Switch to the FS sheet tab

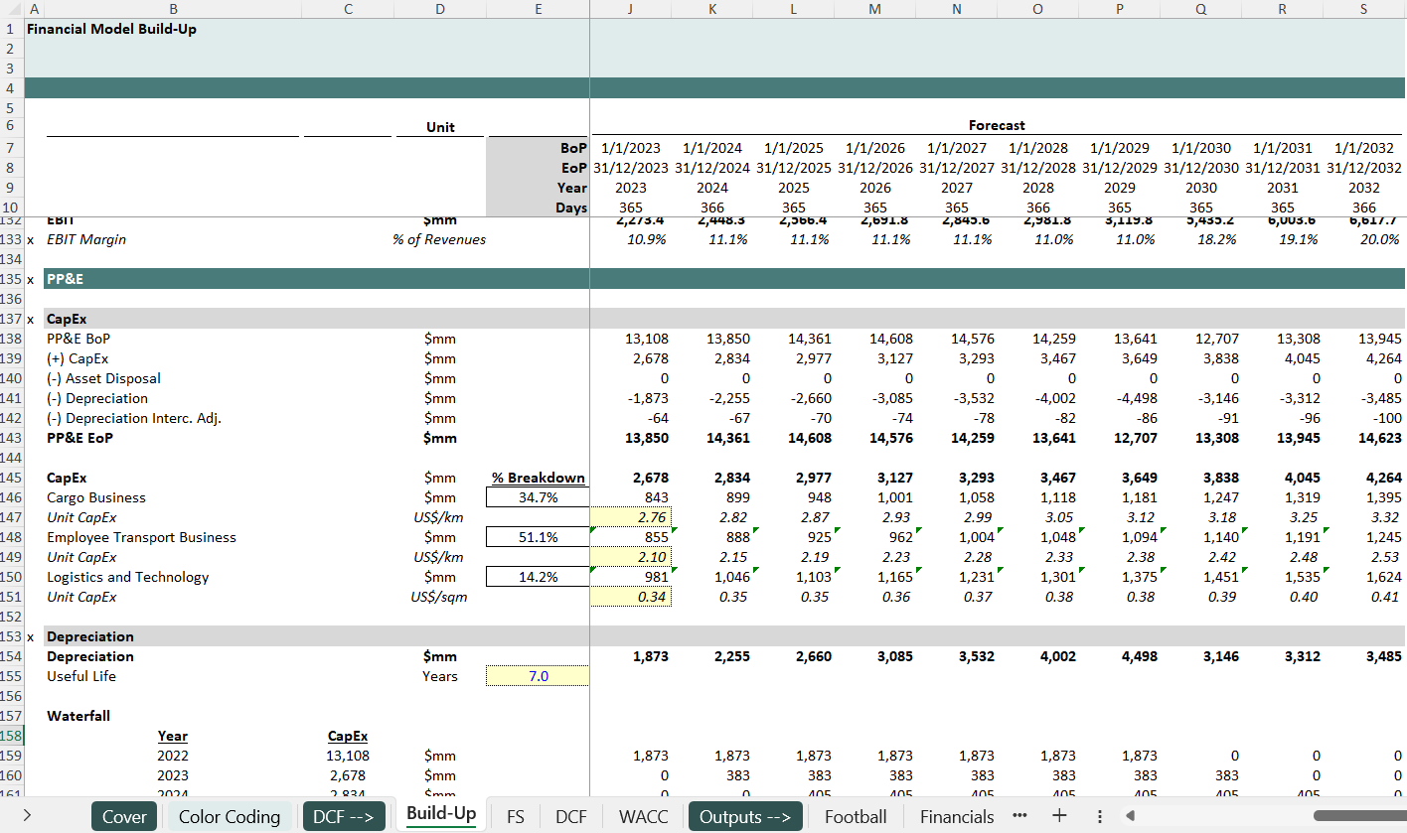pyautogui.click(x=515, y=816)
